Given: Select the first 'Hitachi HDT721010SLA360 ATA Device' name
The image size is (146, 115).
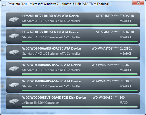Looking at the screenshot, I should point(50,16).
